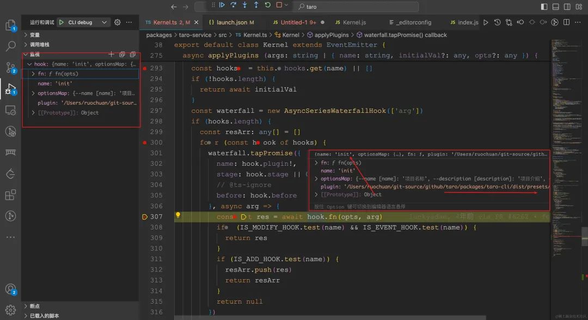
Task: Open the Accounts icon in activity bar
Action: tap(10, 289)
